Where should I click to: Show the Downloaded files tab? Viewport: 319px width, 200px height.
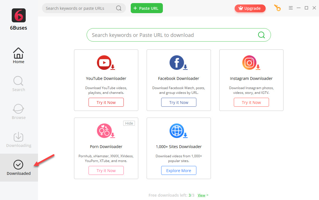point(18,168)
